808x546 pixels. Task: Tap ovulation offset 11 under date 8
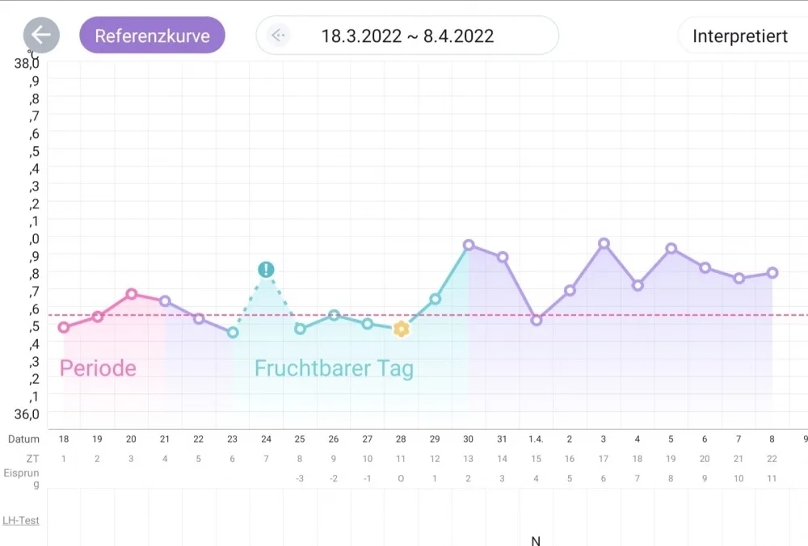click(772, 478)
